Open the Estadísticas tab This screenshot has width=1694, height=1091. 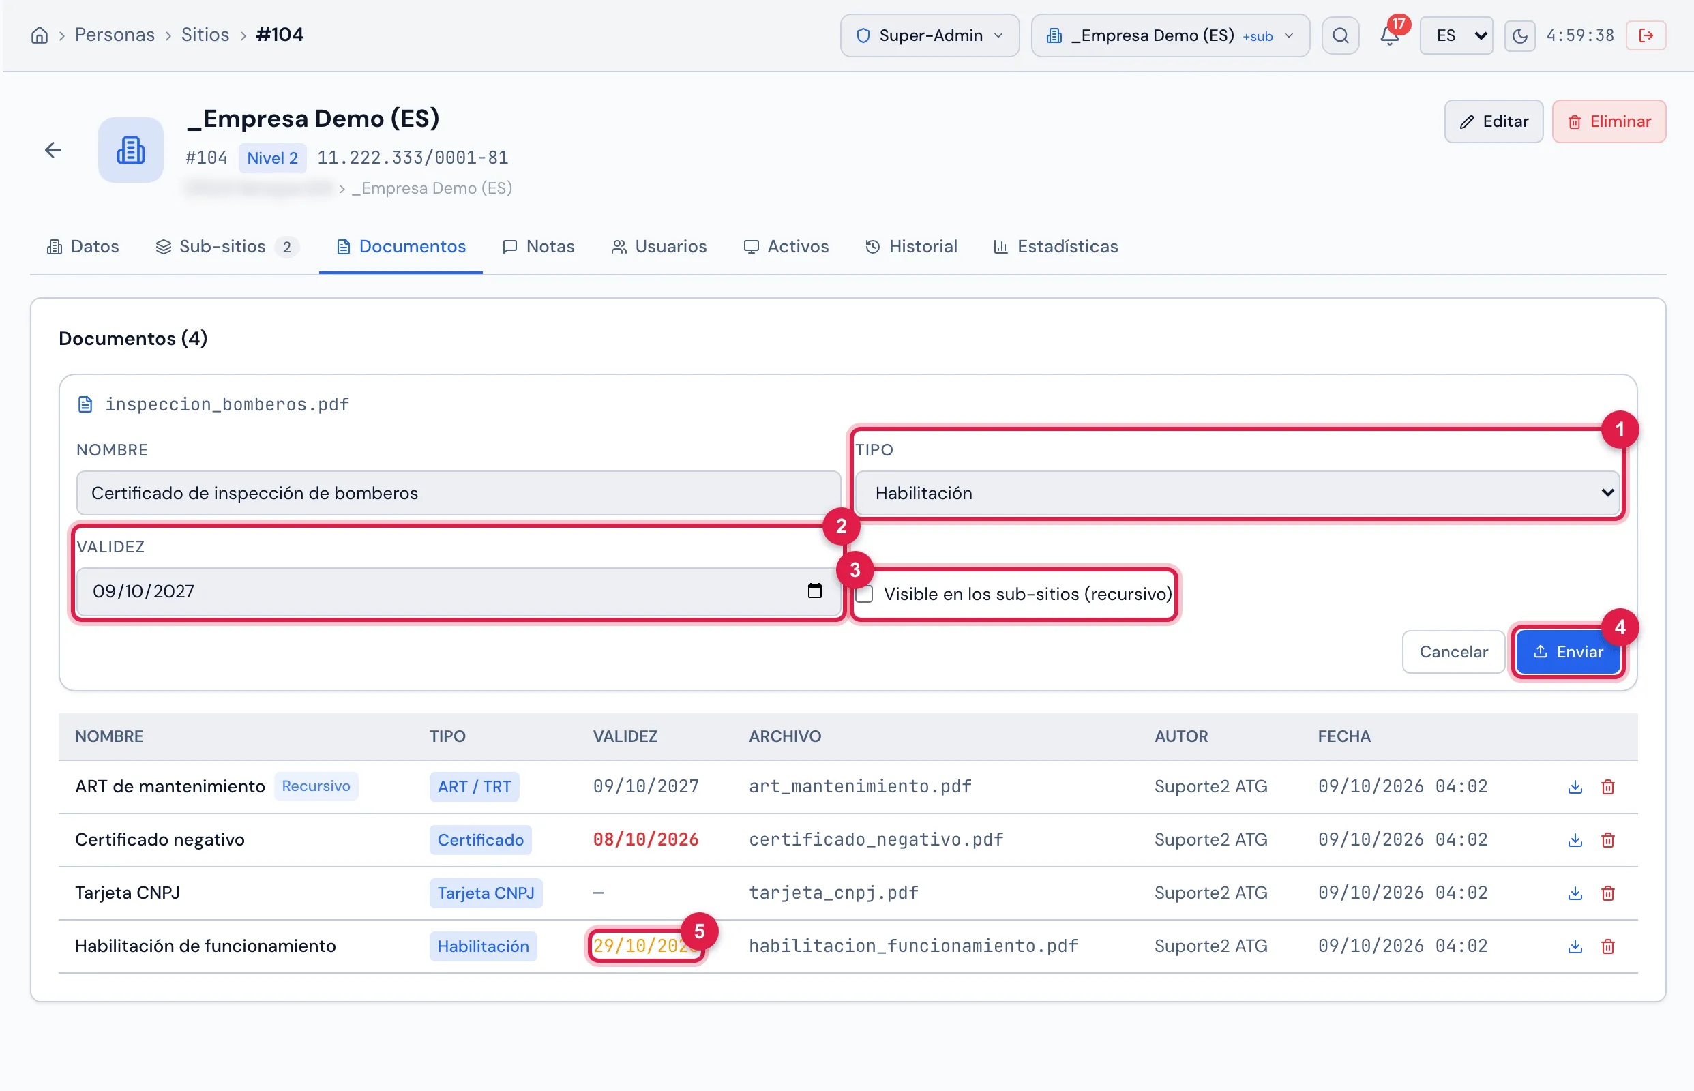[x=1056, y=247]
